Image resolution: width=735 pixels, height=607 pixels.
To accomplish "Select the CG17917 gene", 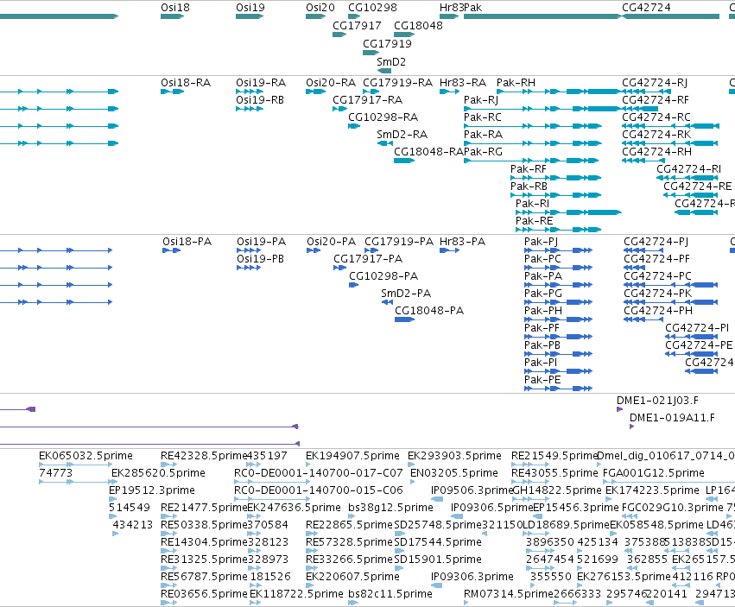I will pos(339,35).
